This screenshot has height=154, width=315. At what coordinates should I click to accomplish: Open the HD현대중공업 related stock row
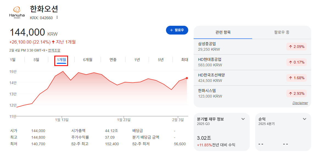point(252,62)
